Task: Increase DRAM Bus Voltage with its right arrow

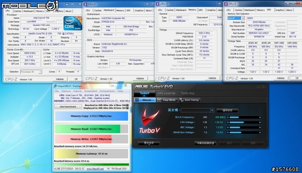Action: (260, 132)
